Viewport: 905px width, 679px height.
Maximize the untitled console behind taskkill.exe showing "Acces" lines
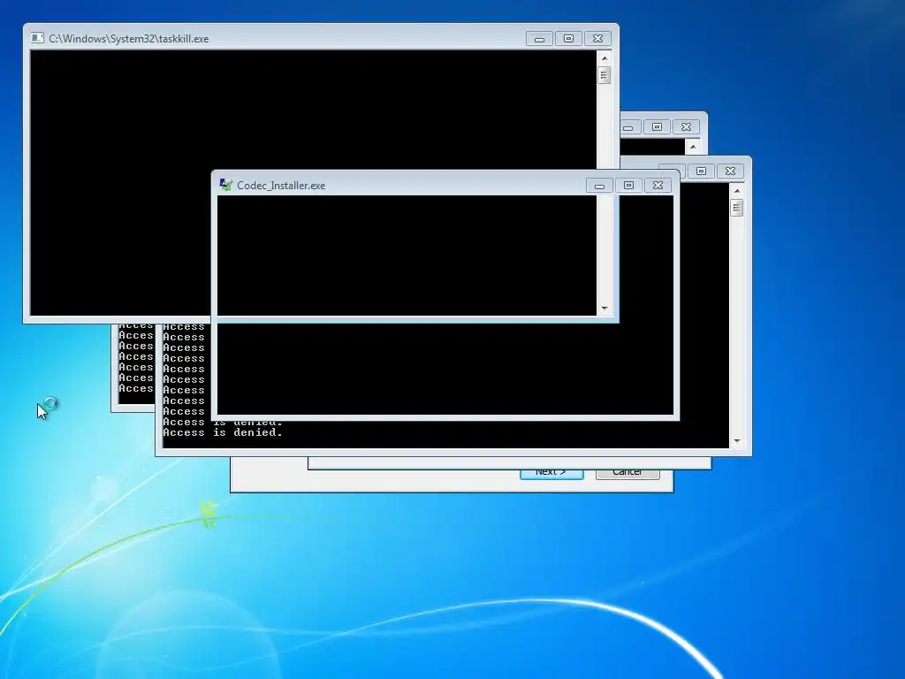[x=657, y=127]
